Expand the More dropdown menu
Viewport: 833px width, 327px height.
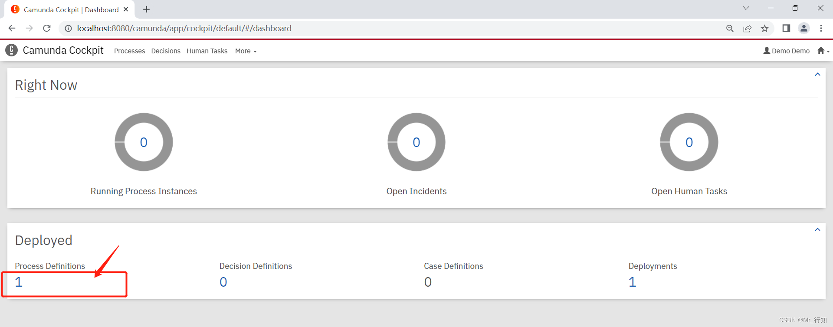click(x=246, y=51)
